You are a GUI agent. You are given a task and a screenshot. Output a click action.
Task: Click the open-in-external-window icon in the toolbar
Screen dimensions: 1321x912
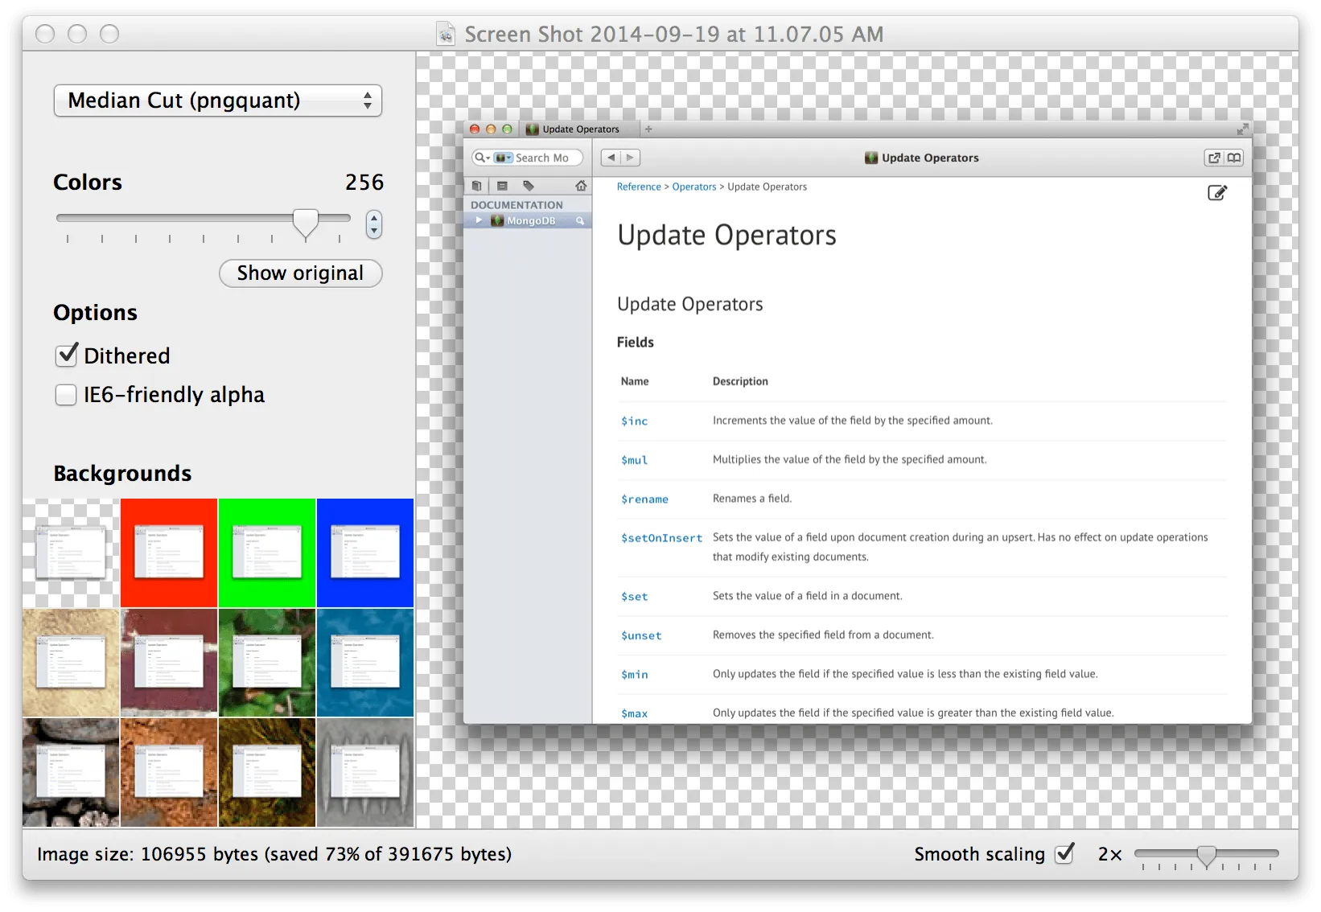[x=1214, y=158]
